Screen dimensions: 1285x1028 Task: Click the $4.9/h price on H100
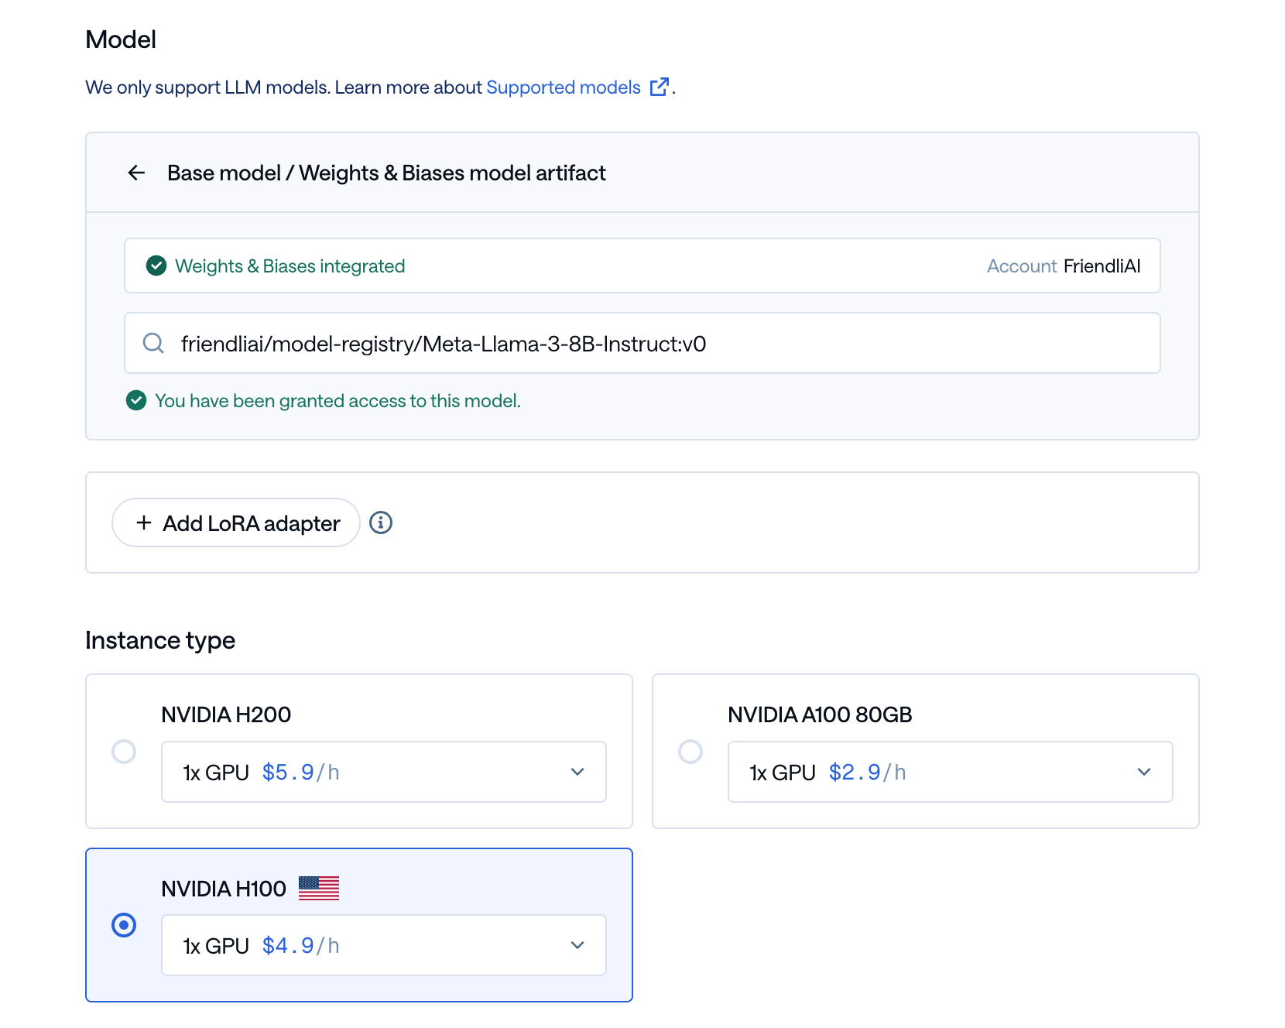coord(300,945)
